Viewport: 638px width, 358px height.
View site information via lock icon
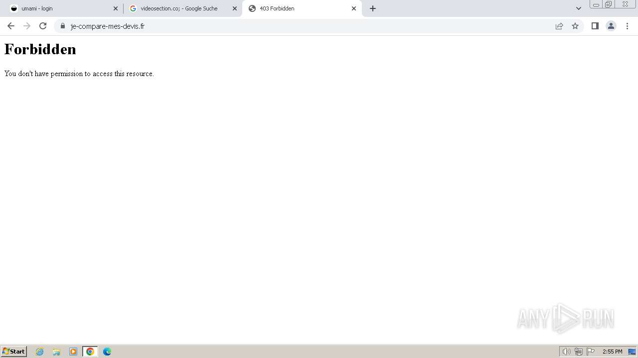pyautogui.click(x=63, y=26)
